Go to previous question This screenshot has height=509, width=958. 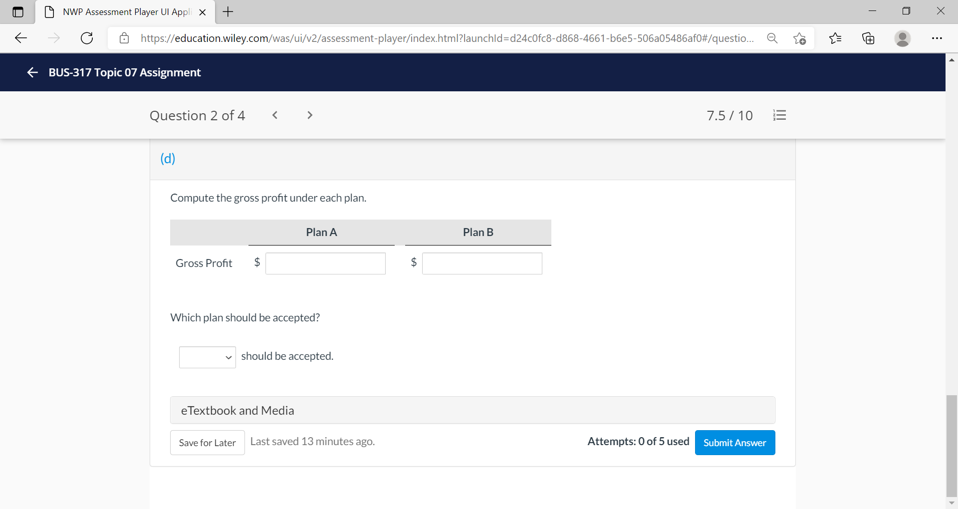tap(275, 115)
